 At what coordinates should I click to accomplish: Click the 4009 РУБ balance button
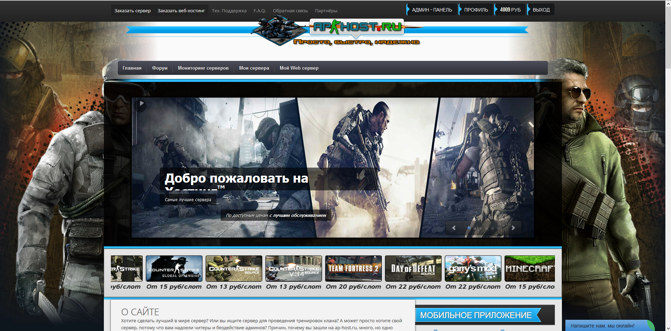(x=510, y=10)
